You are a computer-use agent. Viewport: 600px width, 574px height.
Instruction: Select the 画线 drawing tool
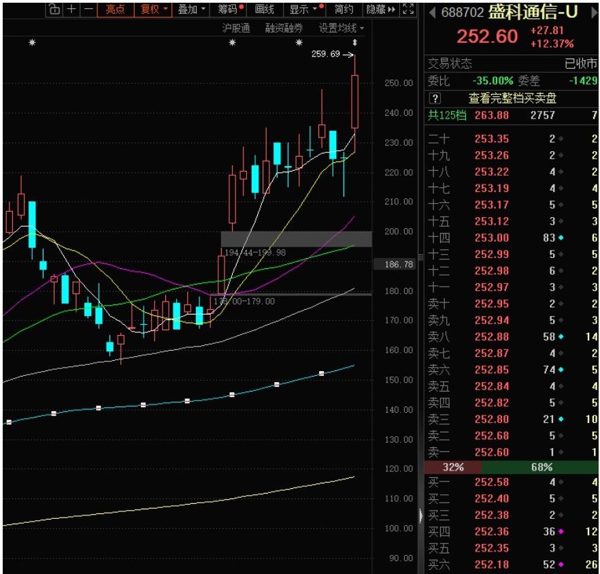click(265, 9)
